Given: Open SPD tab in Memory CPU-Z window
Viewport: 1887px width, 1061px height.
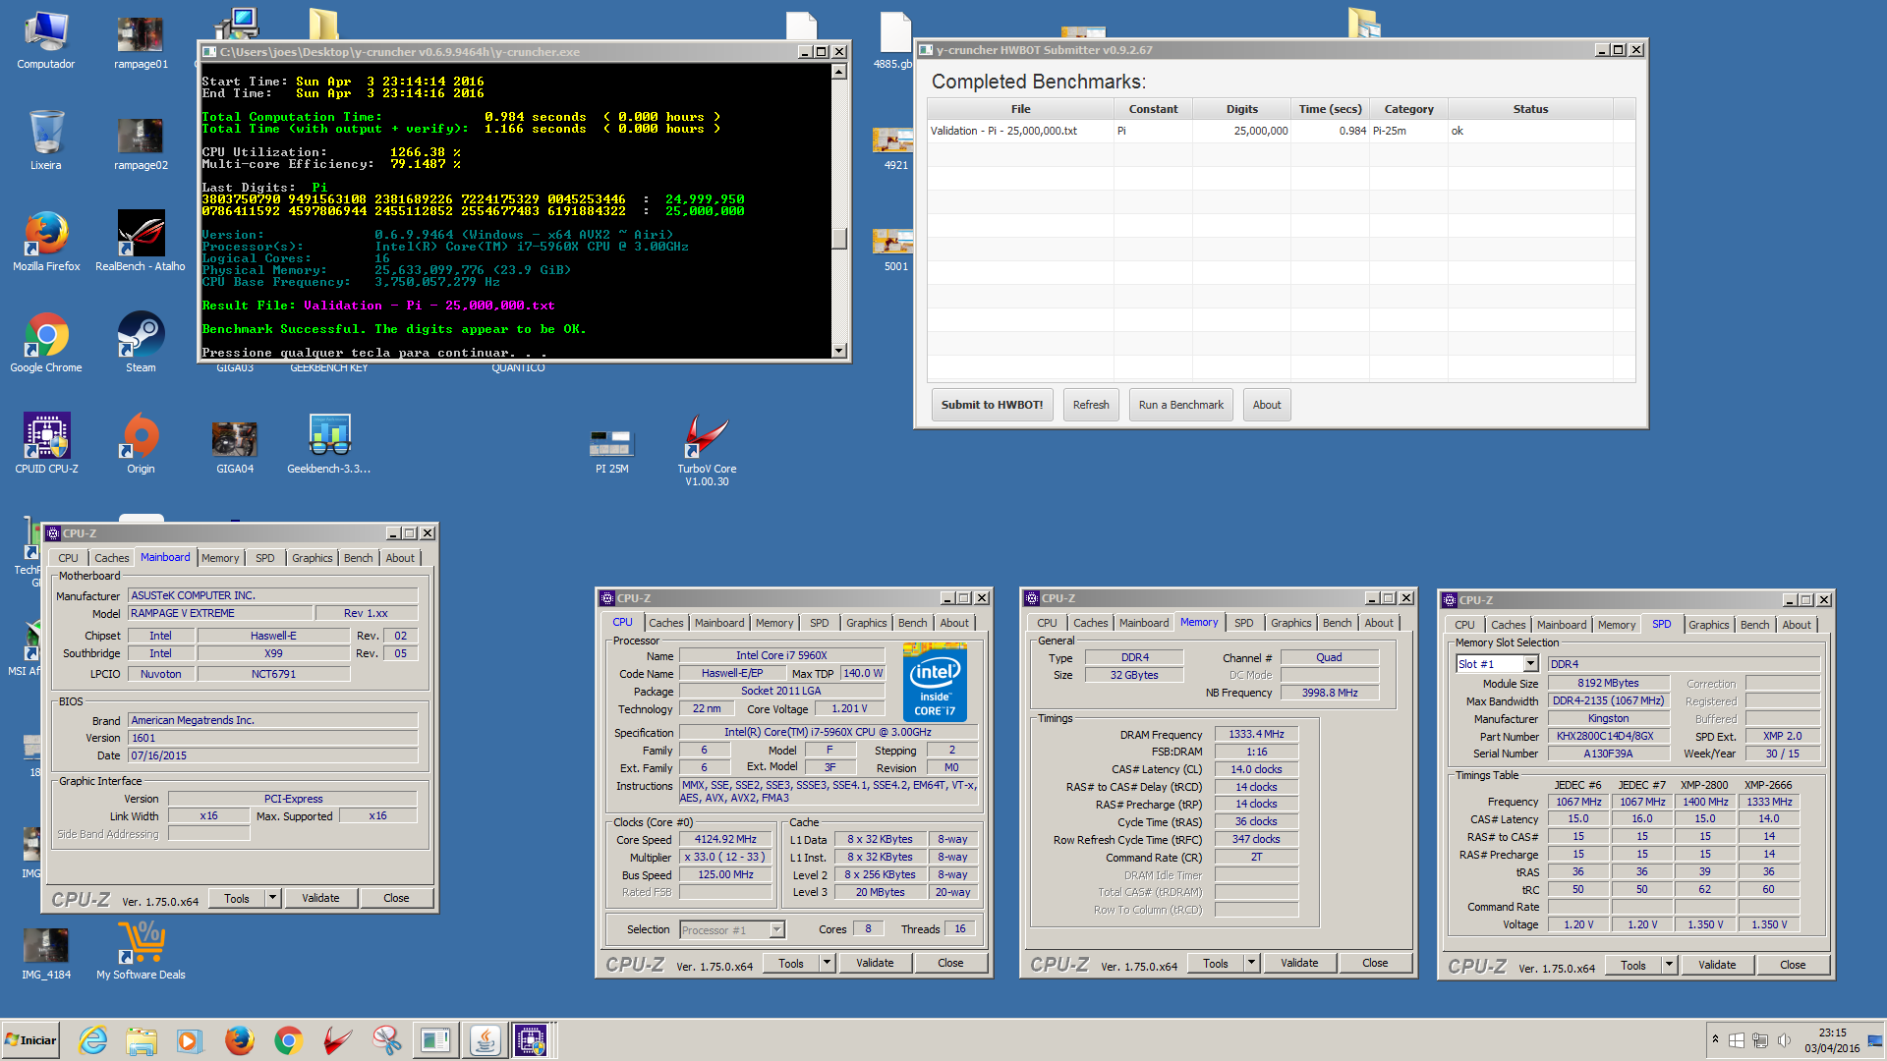Looking at the screenshot, I should coord(1243,623).
